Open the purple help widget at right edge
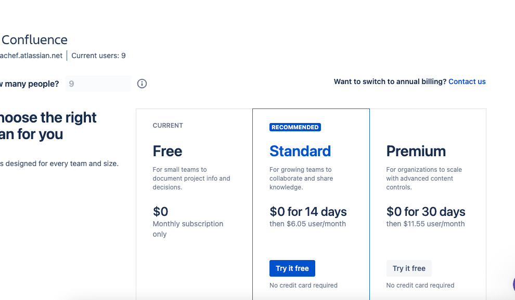The height and width of the screenshot is (300, 515). coord(513,284)
